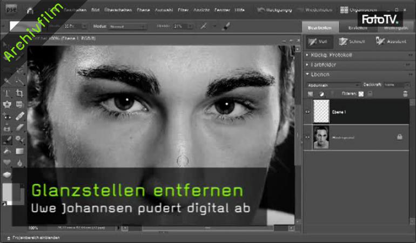Switch to Schnell edit mode
This screenshot has width=416, height=243.
tap(352, 42)
